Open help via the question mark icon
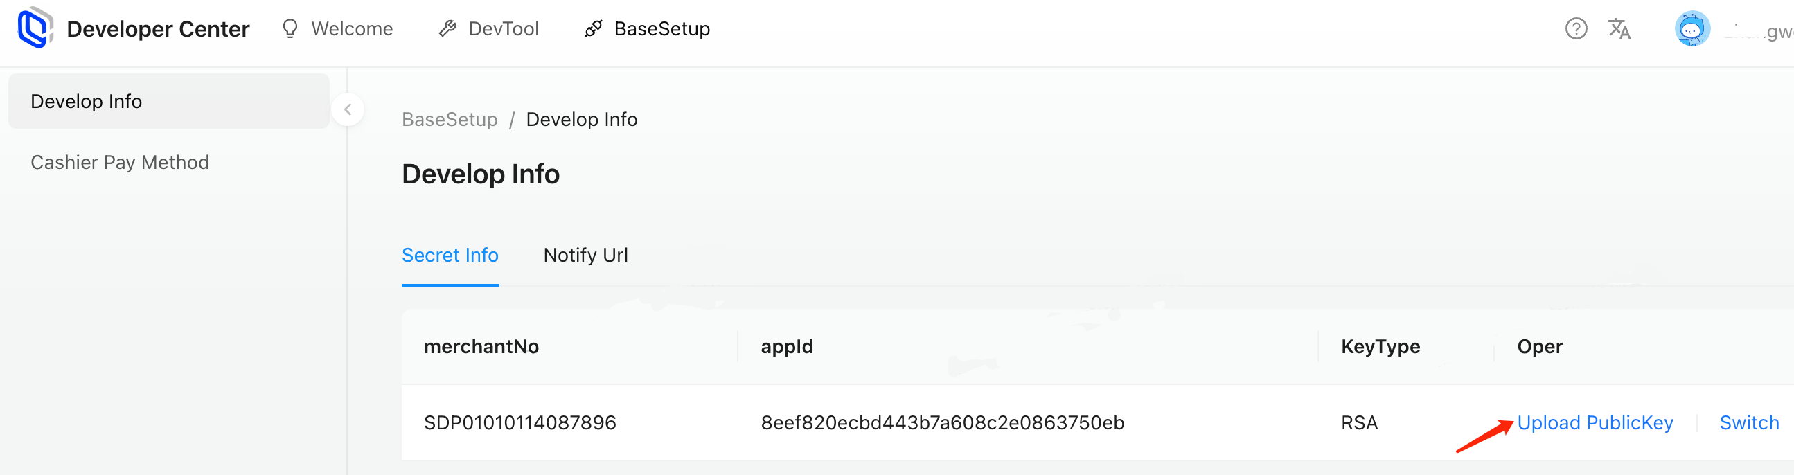1794x475 pixels. tap(1576, 28)
